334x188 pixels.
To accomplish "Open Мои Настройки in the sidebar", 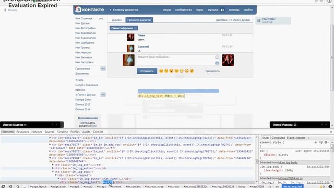I will 84,63.
